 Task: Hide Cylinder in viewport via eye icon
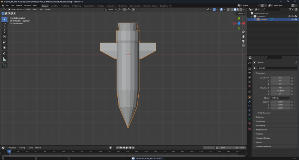[292, 19]
